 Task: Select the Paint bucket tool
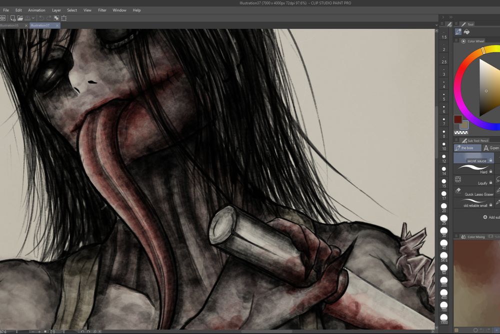coord(467,31)
